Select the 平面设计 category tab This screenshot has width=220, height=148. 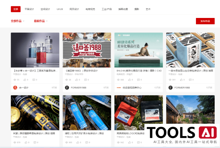(29, 9)
